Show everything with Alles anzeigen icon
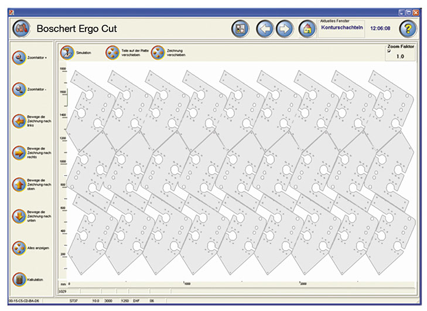The image size is (427, 311). 19,248
